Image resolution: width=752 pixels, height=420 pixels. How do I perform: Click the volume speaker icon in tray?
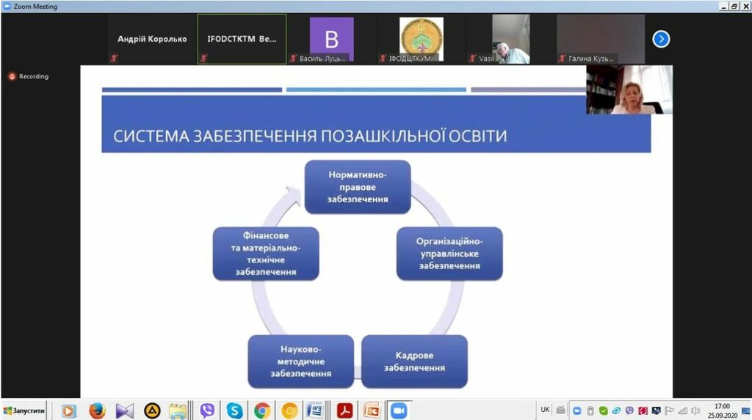695,410
